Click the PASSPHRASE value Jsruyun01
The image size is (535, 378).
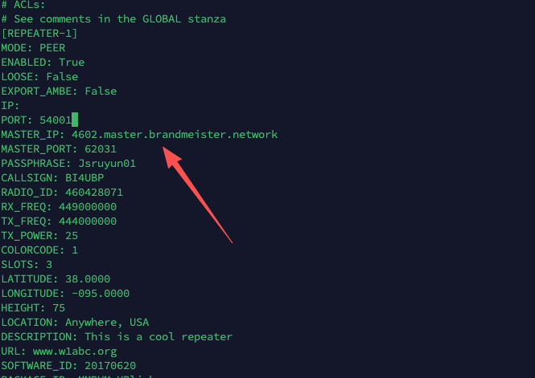107,163
